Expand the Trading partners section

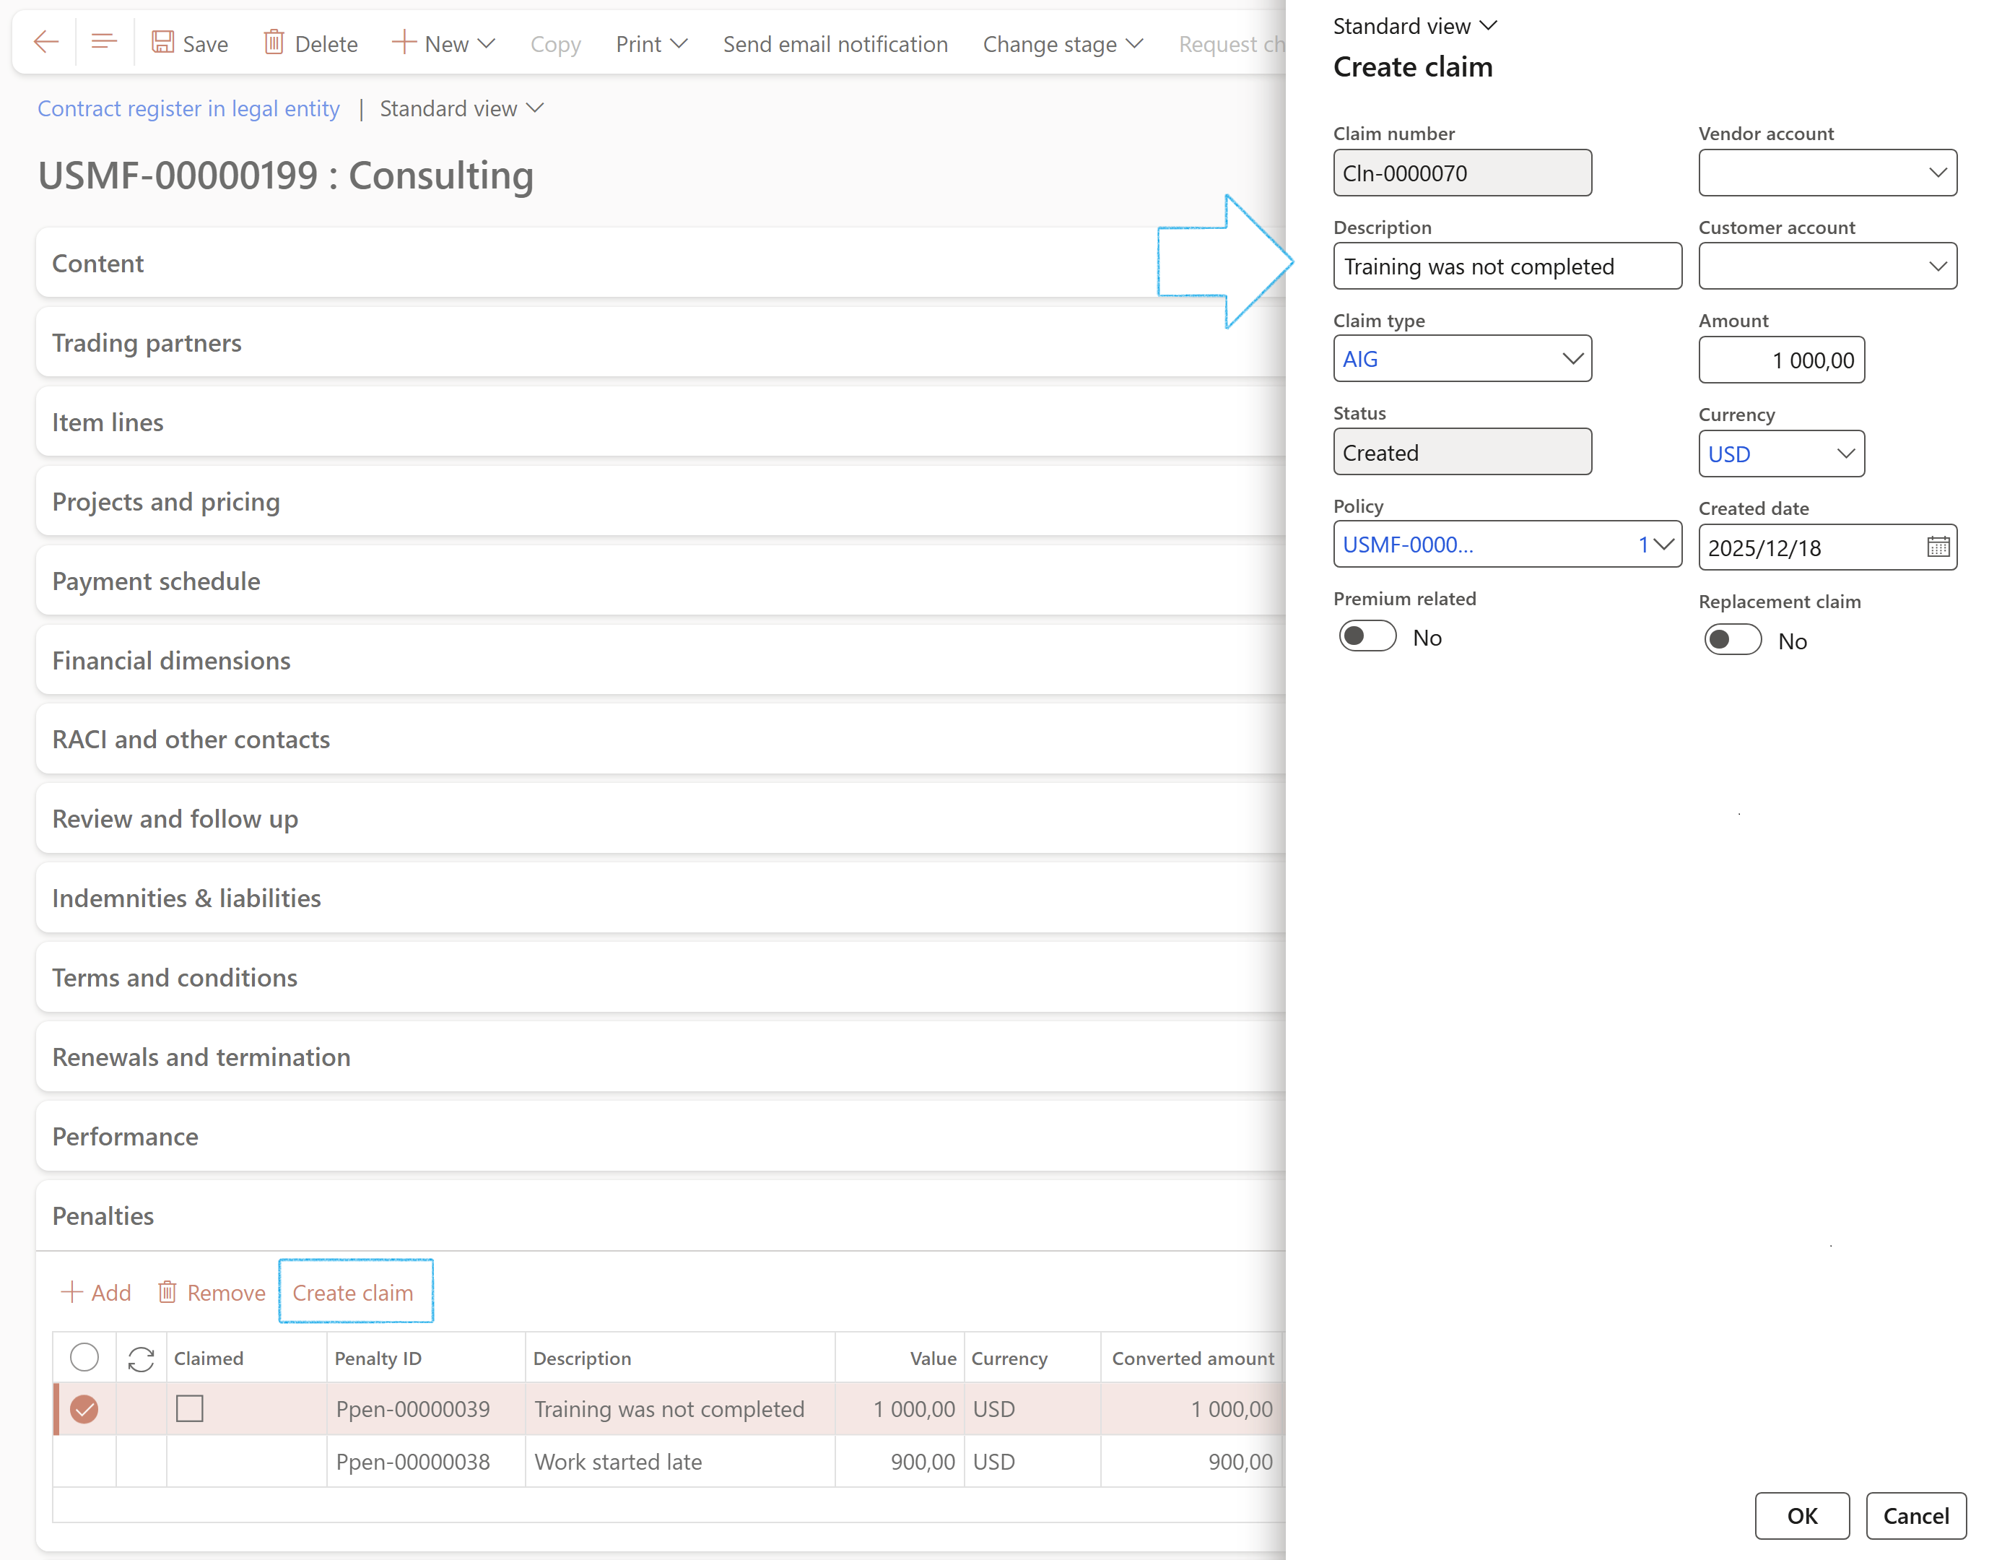click(x=146, y=342)
